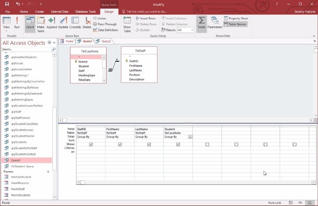Viewport: 318px width, 206px height.
Task: Switch to the Query2 document tab
Action: [104, 41]
